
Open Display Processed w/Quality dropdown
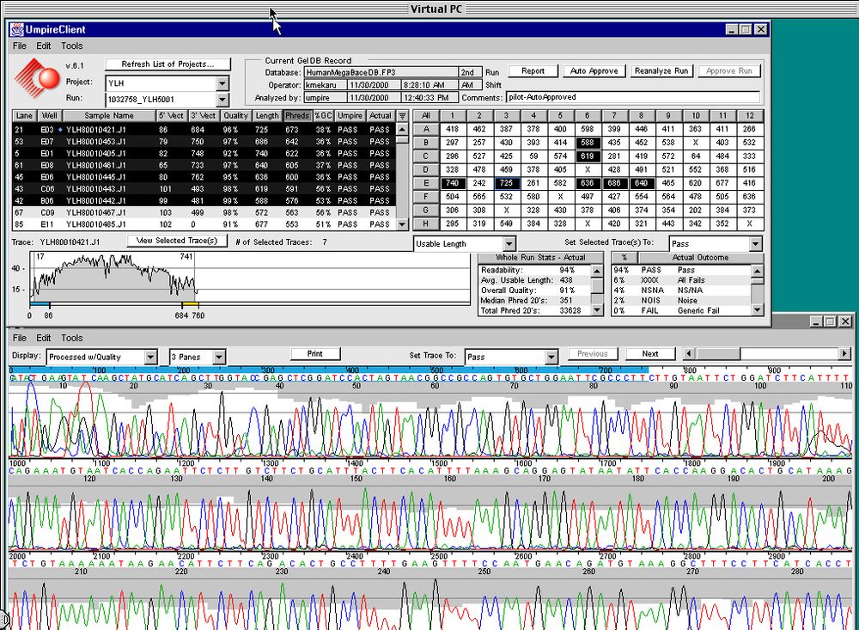pos(150,357)
